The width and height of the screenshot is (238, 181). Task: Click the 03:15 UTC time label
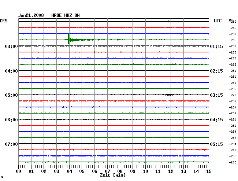point(216,95)
